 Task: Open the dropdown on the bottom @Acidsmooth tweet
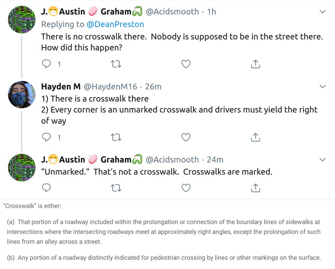point(323,159)
